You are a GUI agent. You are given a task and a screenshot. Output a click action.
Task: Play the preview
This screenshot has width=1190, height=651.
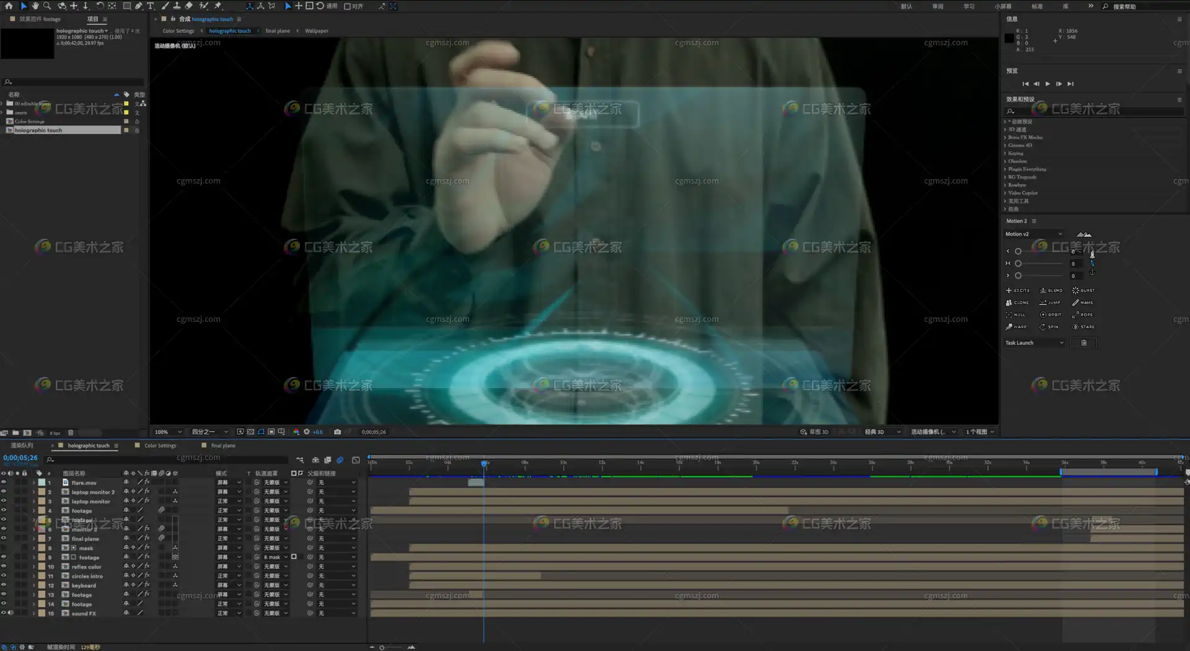[1047, 84]
